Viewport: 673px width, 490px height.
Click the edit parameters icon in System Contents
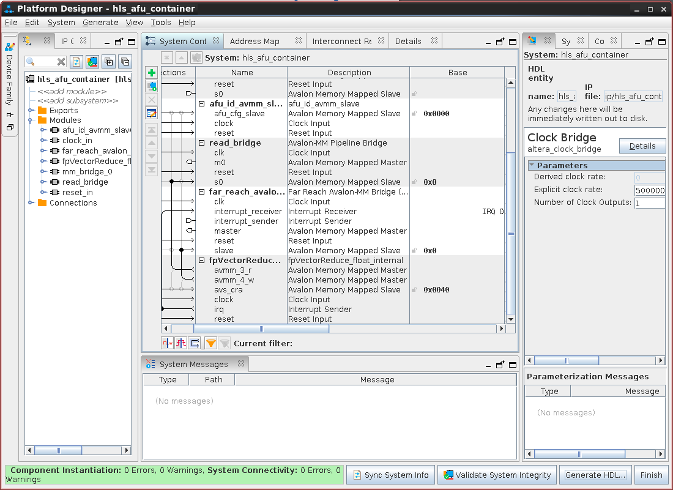pos(152,113)
